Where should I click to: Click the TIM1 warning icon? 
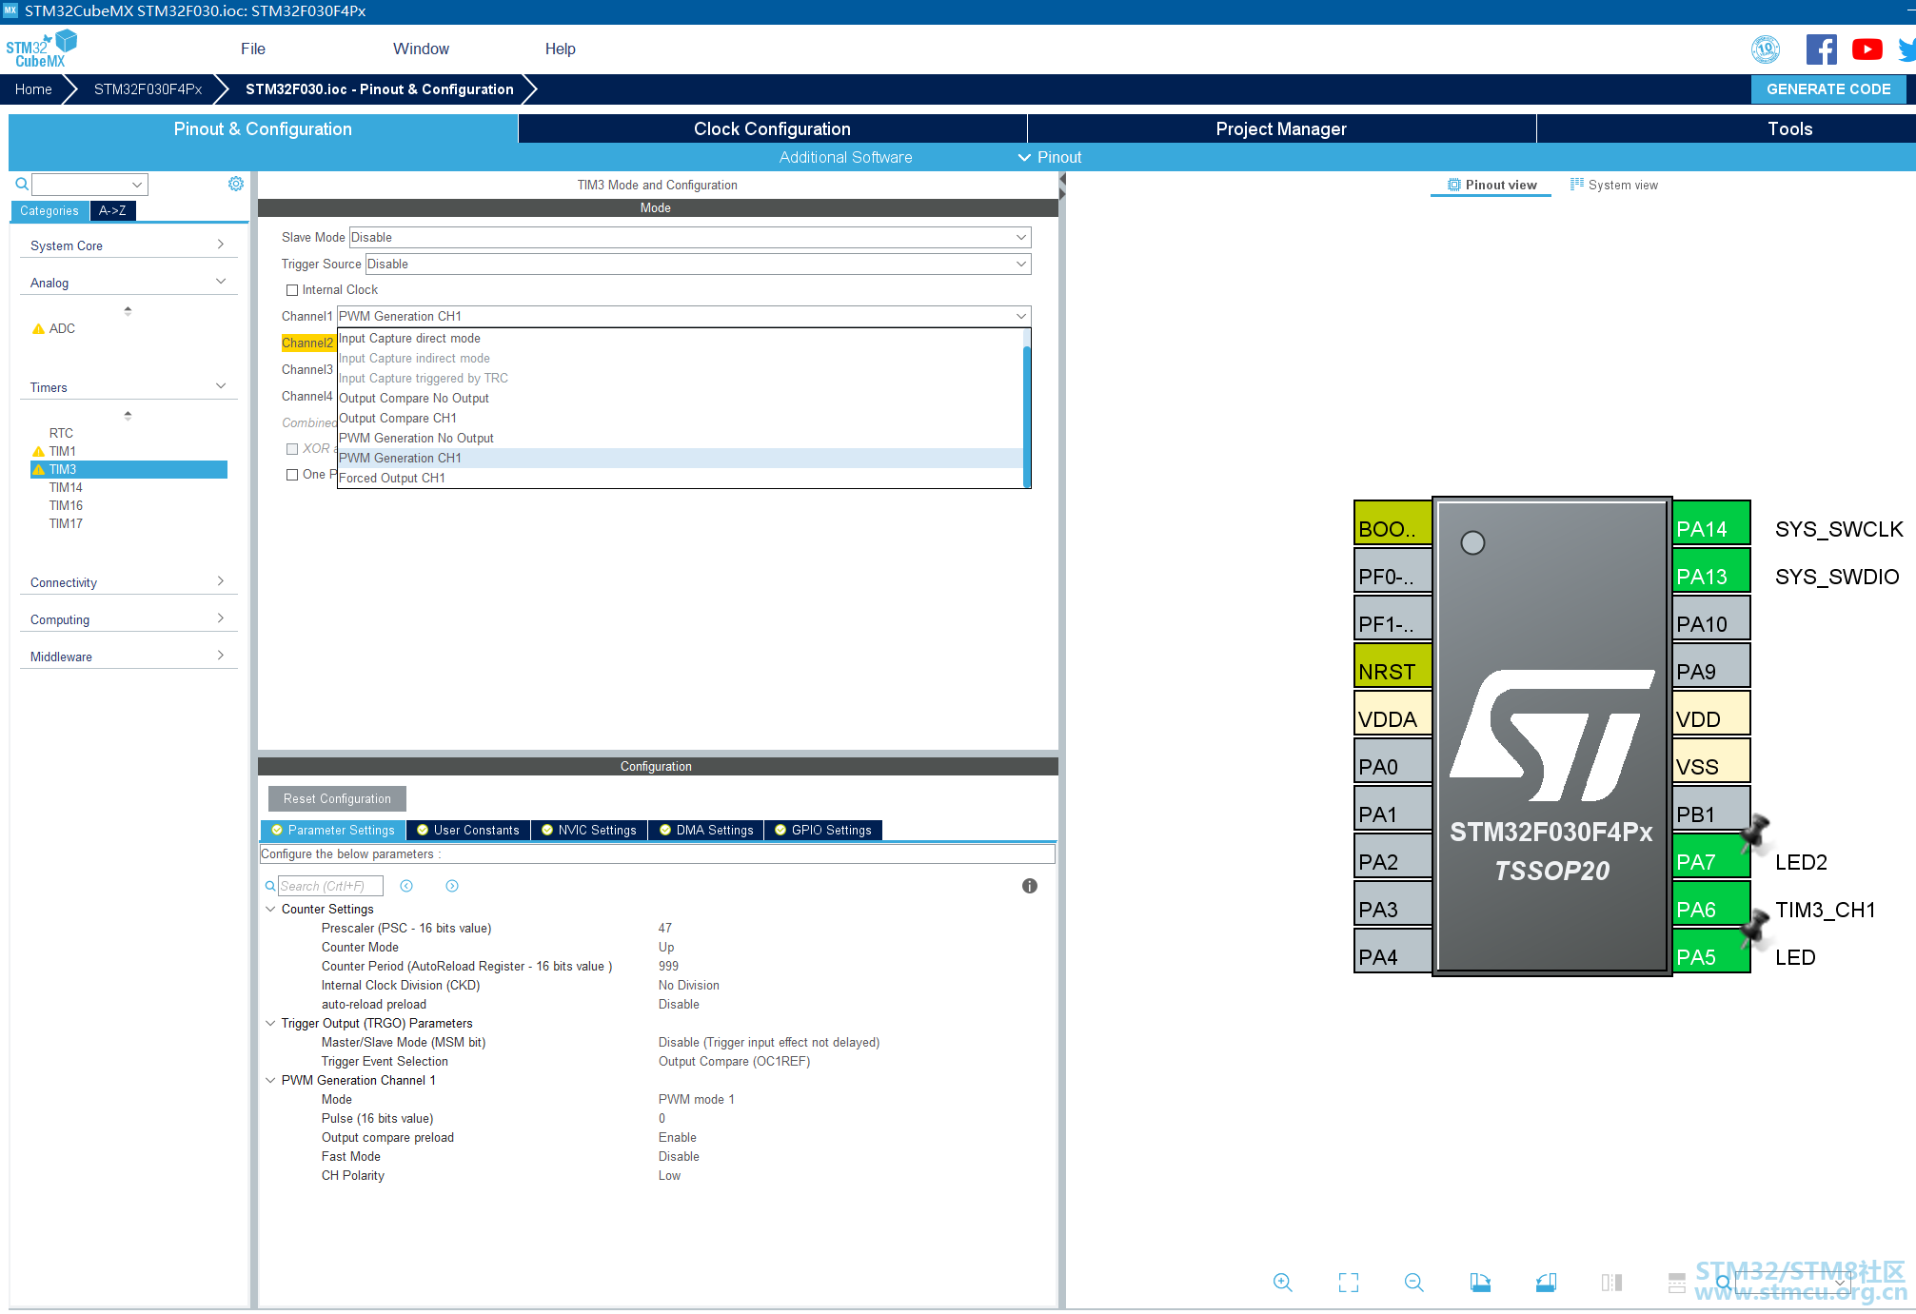[38, 452]
